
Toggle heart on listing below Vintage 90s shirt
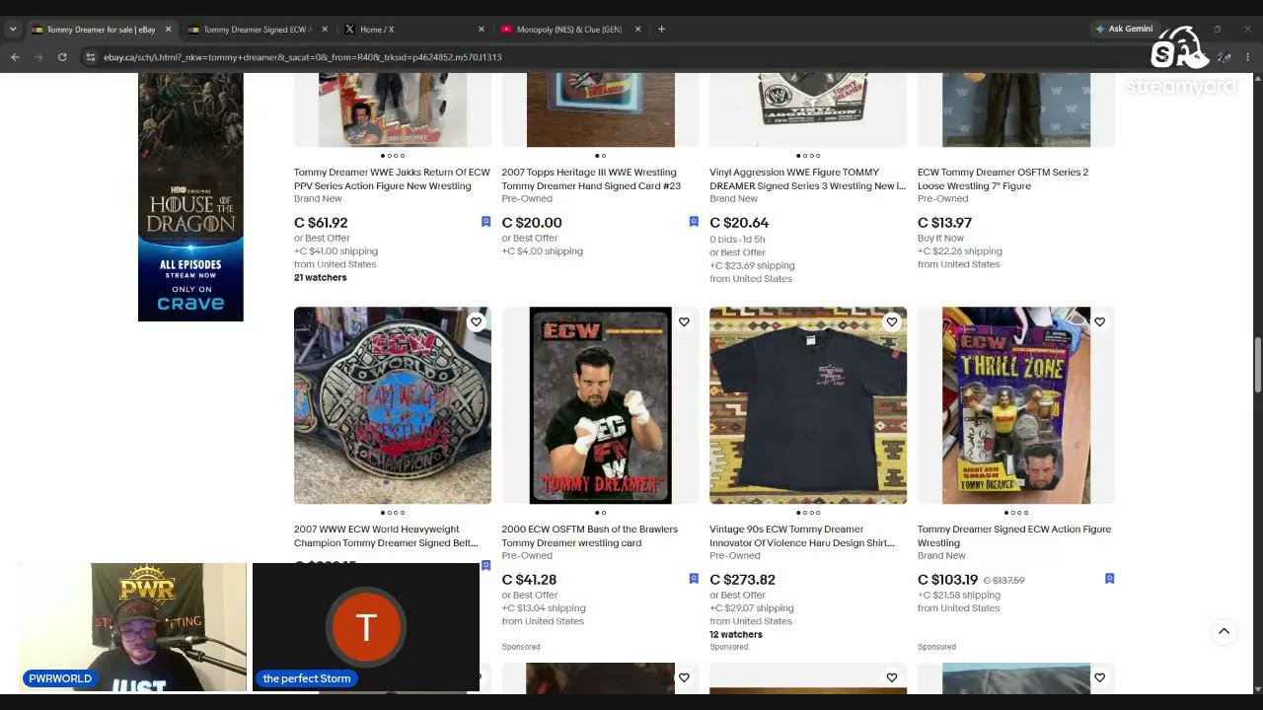coord(892,677)
